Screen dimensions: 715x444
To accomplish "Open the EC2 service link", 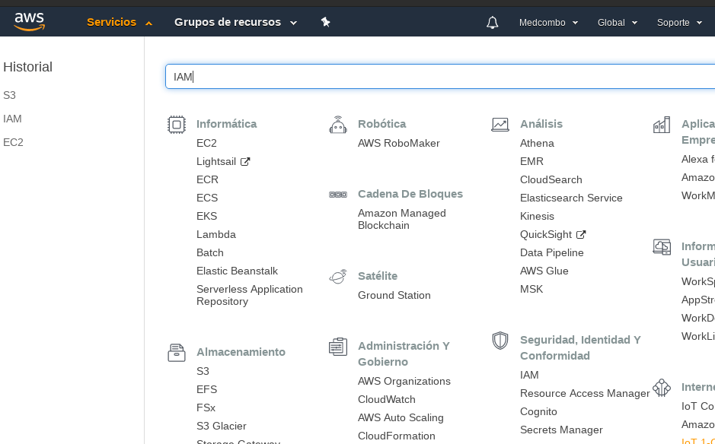I will (x=207, y=143).
